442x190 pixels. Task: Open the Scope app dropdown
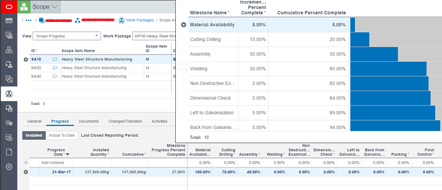click(x=45, y=7)
